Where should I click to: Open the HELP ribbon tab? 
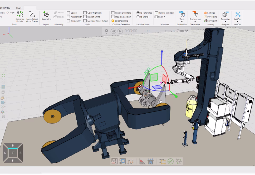[x=19, y=8]
